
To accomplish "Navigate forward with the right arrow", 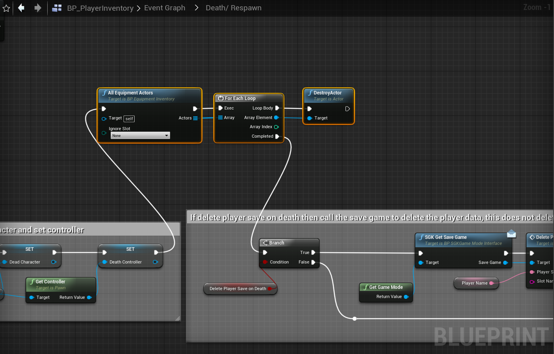I will coord(38,8).
